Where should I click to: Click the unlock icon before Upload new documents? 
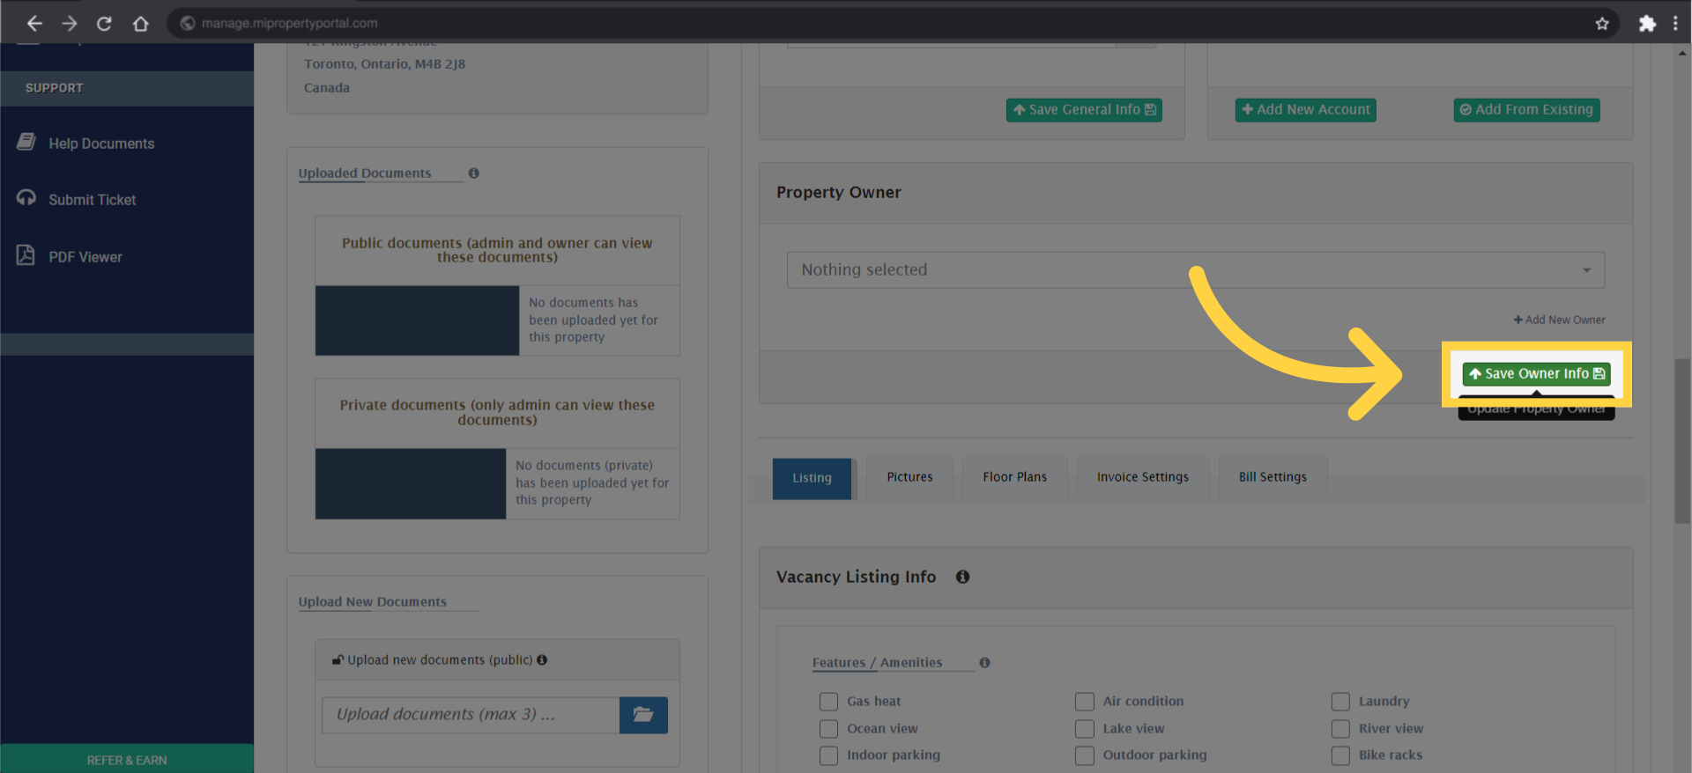click(338, 659)
